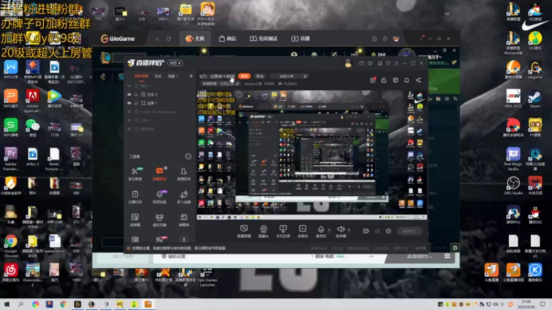Click the share icon in 直播伴侣
552x310 pixels.
[x=418, y=80]
